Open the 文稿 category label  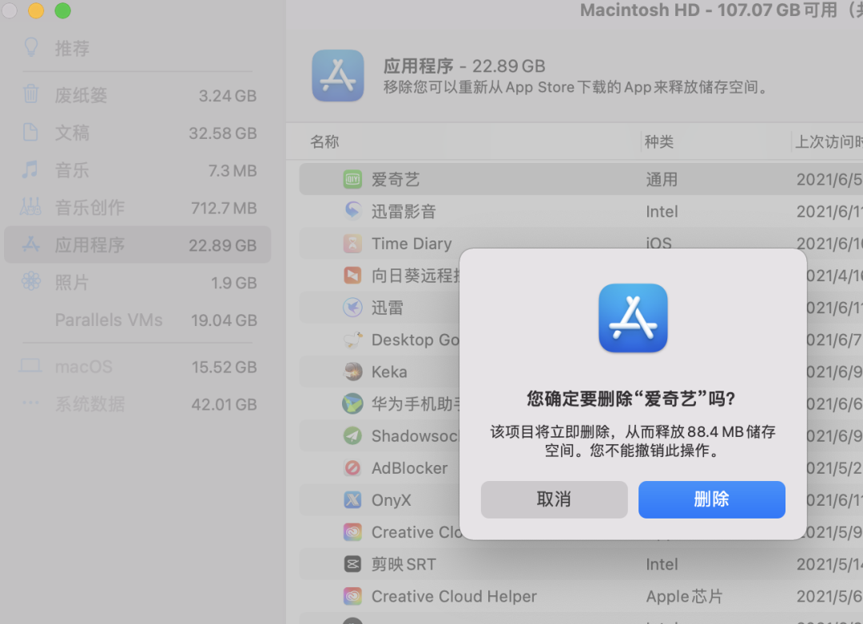pyautogui.click(x=72, y=133)
